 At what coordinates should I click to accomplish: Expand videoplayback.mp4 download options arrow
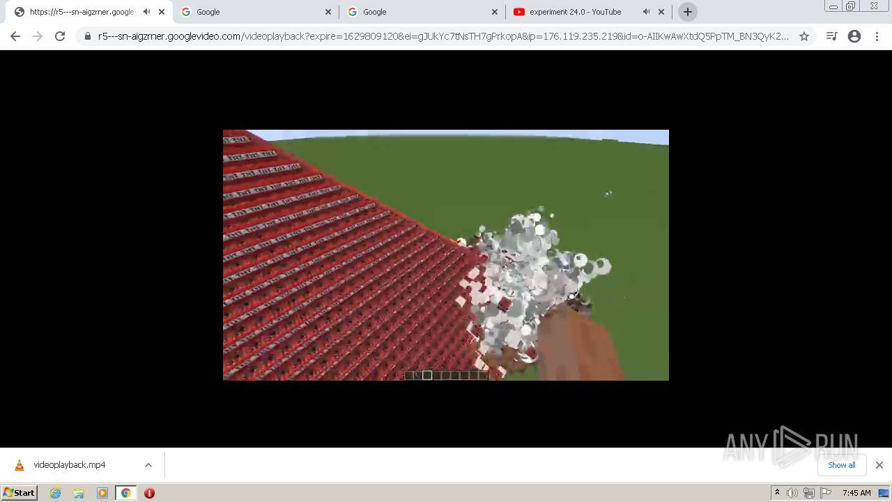[x=148, y=465]
